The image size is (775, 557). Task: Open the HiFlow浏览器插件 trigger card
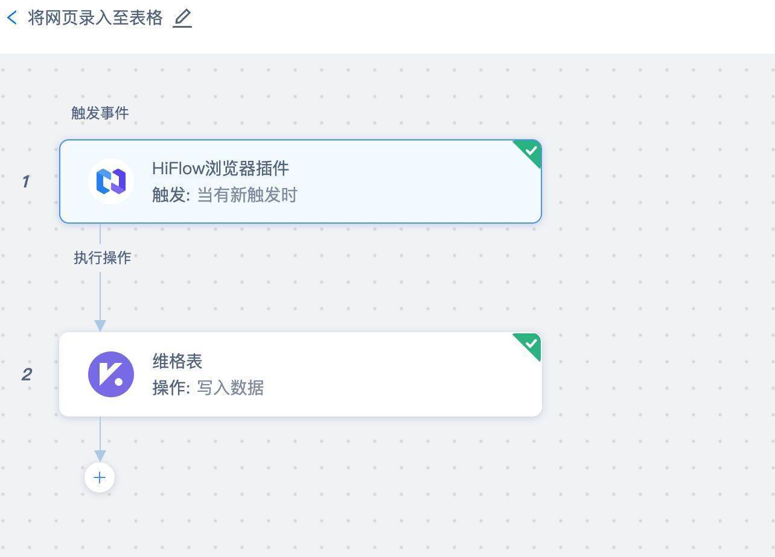301,181
